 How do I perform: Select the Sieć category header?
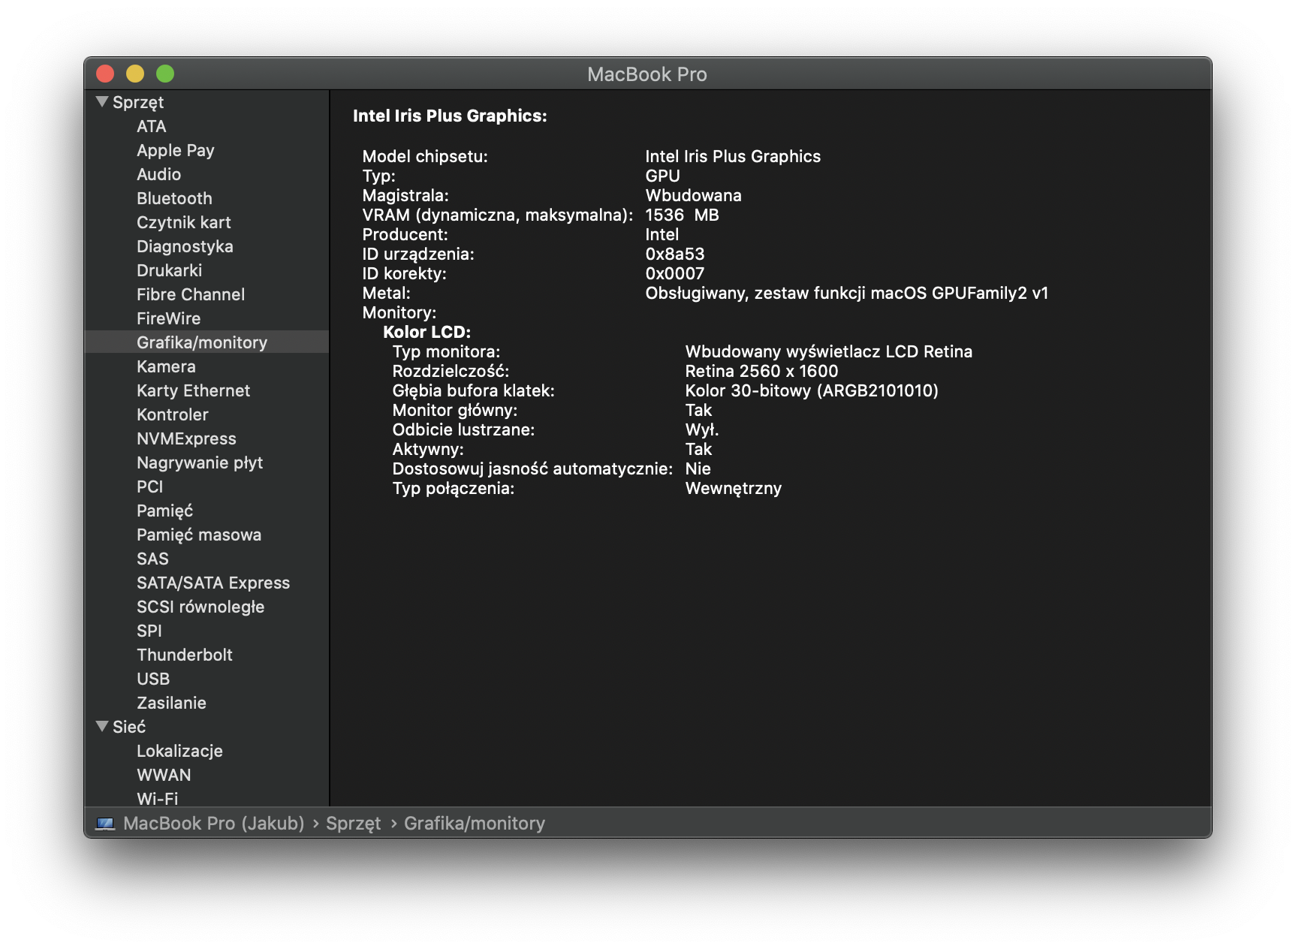click(x=129, y=727)
